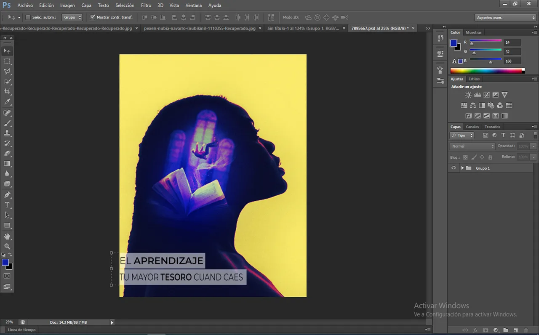
Task: Open the Normal blending mode dropdown
Action: [x=472, y=146]
